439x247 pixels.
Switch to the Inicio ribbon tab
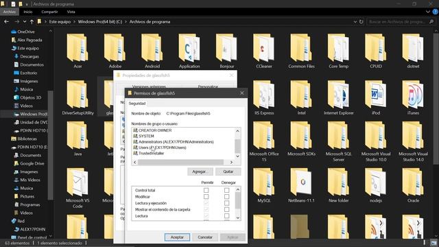[x=28, y=12]
